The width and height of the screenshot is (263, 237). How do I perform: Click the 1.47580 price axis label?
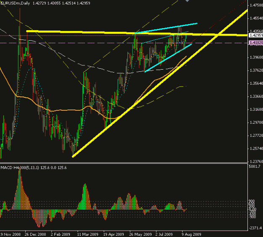[256, 5]
